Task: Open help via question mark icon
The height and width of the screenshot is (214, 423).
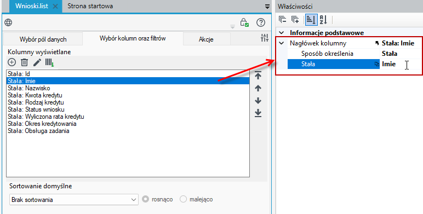Action: tap(261, 22)
